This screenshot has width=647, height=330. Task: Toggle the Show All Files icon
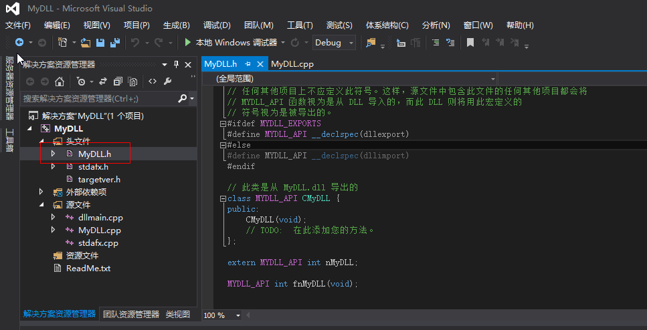[x=133, y=81]
